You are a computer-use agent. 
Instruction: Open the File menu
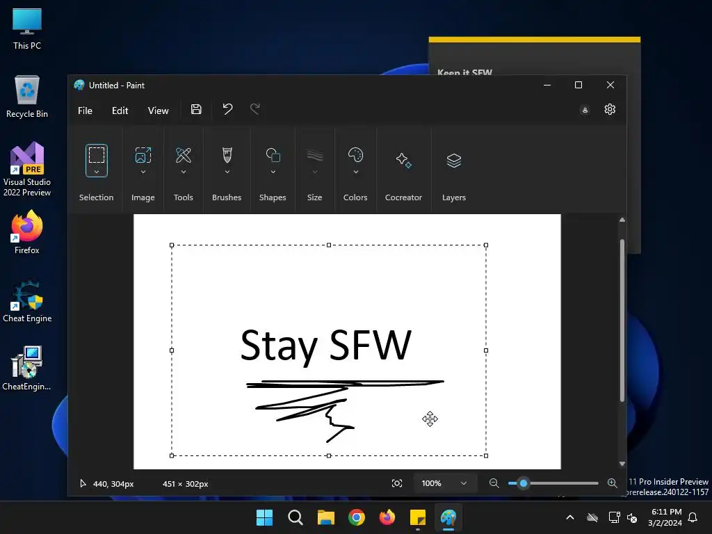click(85, 111)
